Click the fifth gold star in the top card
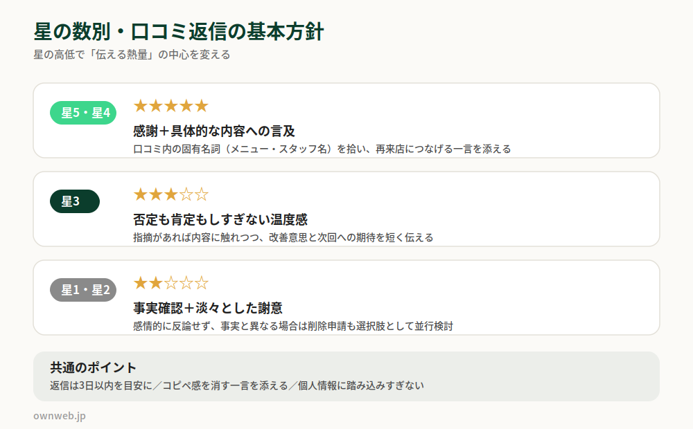The width and height of the screenshot is (693, 429). [x=202, y=106]
